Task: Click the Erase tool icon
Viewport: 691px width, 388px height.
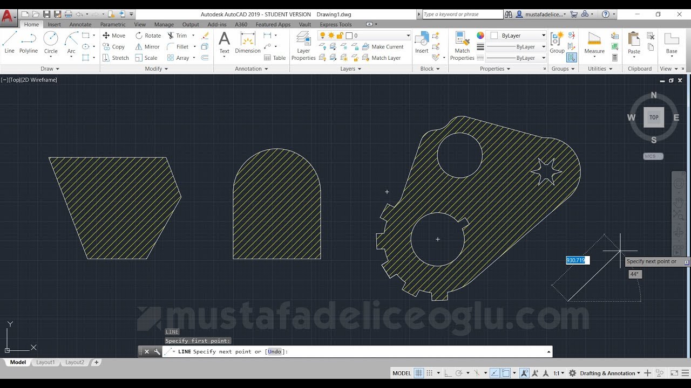Action: pyautogui.click(x=205, y=36)
